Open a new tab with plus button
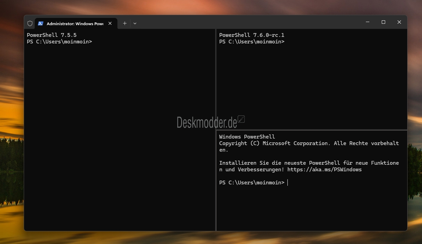 pos(125,23)
